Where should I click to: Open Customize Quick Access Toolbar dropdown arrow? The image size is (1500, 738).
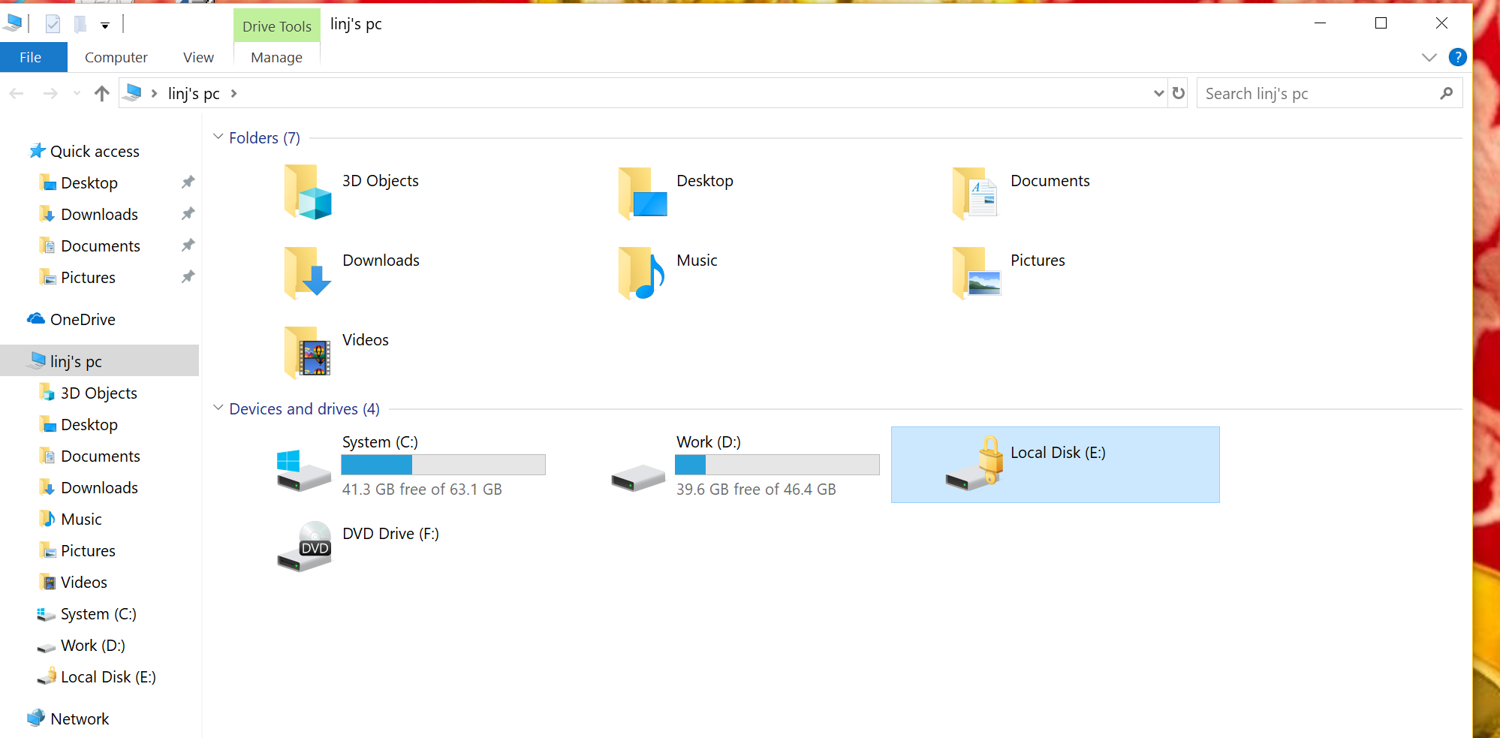click(x=105, y=26)
